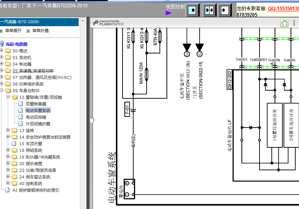Expand the 07 加热器、通风及空调 folder
Viewport: 299px width, 209px height.
click(x=1, y=77)
